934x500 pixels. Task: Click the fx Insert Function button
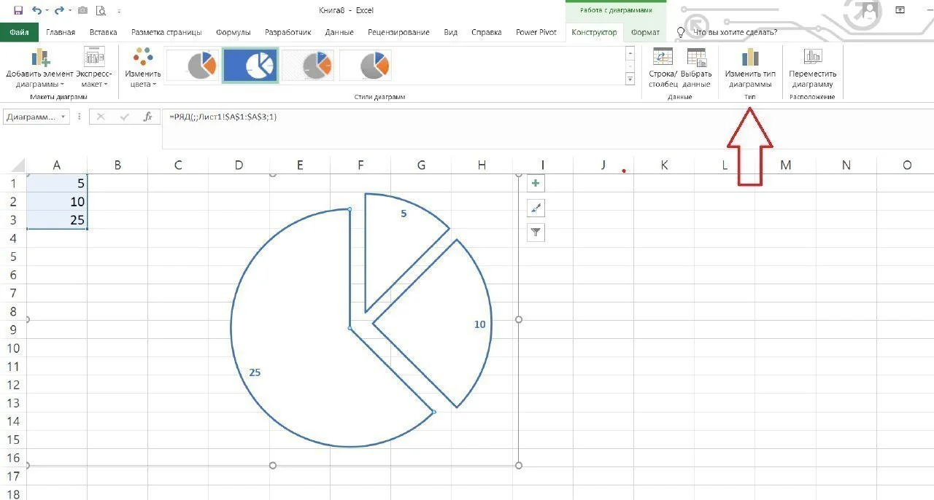[x=147, y=117]
